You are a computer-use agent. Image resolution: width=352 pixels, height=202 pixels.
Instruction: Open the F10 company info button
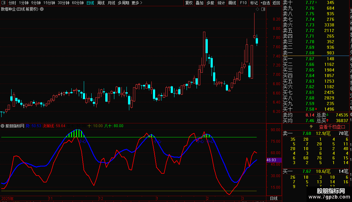(x=243, y=3)
